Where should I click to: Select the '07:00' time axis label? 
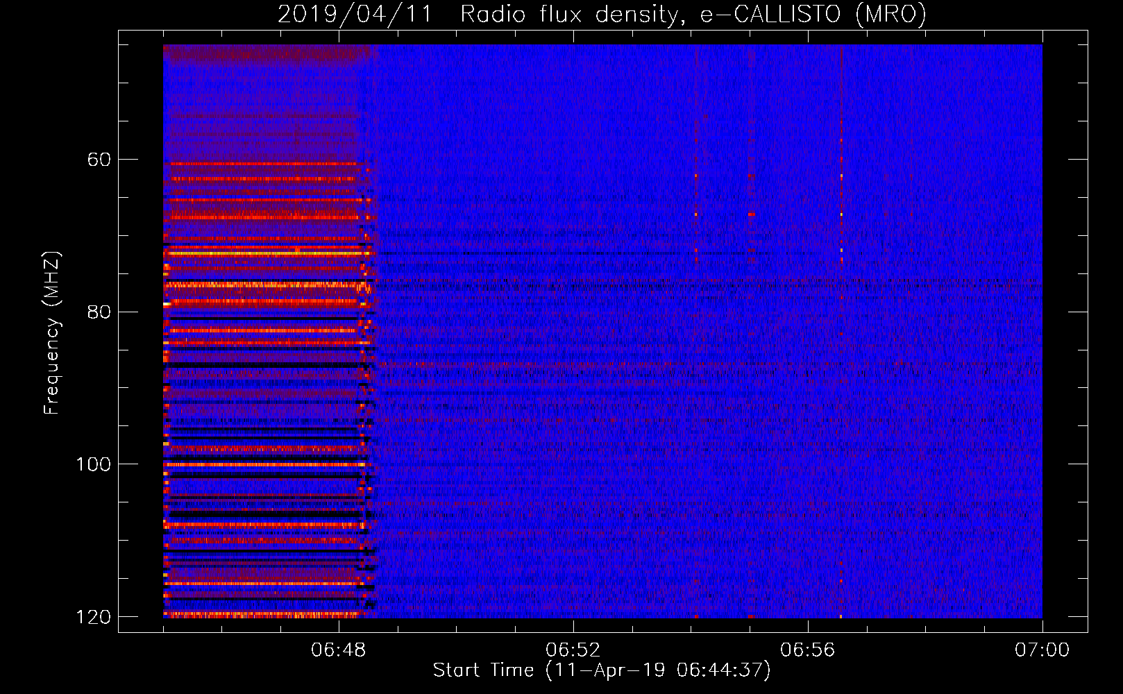(1042, 650)
